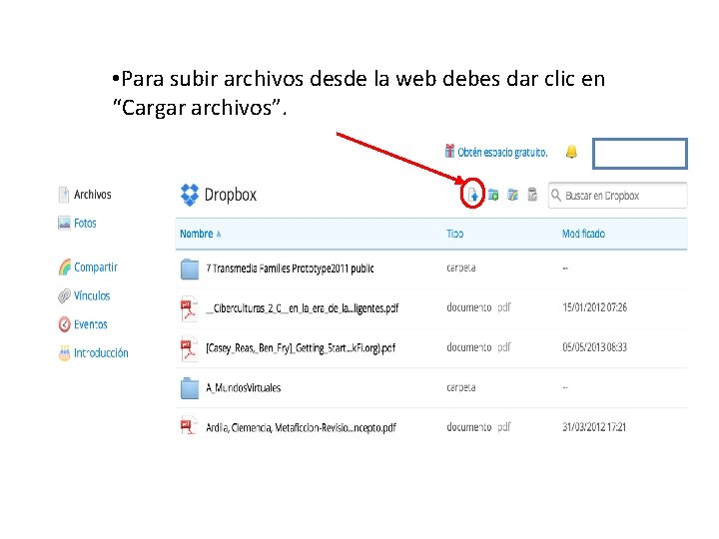Click the date 31/03/2012 17:21

(x=594, y=427)
